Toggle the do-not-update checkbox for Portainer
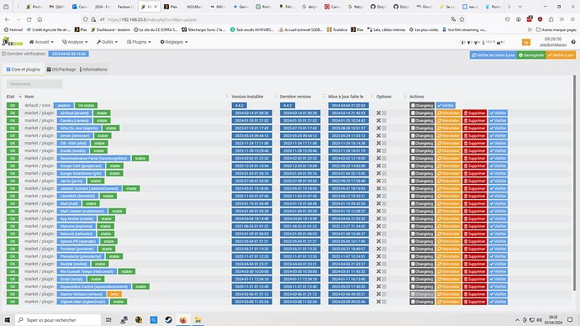This screenshot has height=326, width=580. [x=384, y=249]
